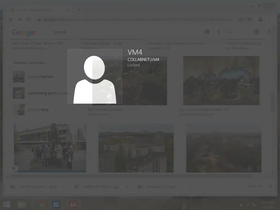
Task: Click the vertical page scrollbar
Action: tap(273, 102)
